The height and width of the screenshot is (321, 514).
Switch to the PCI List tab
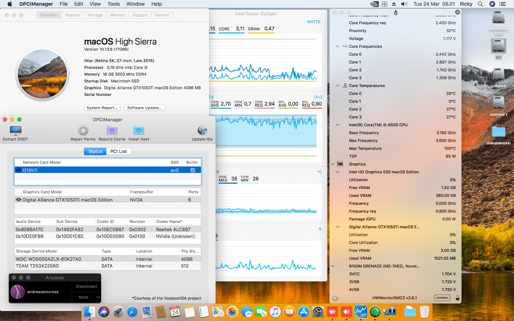118,151
